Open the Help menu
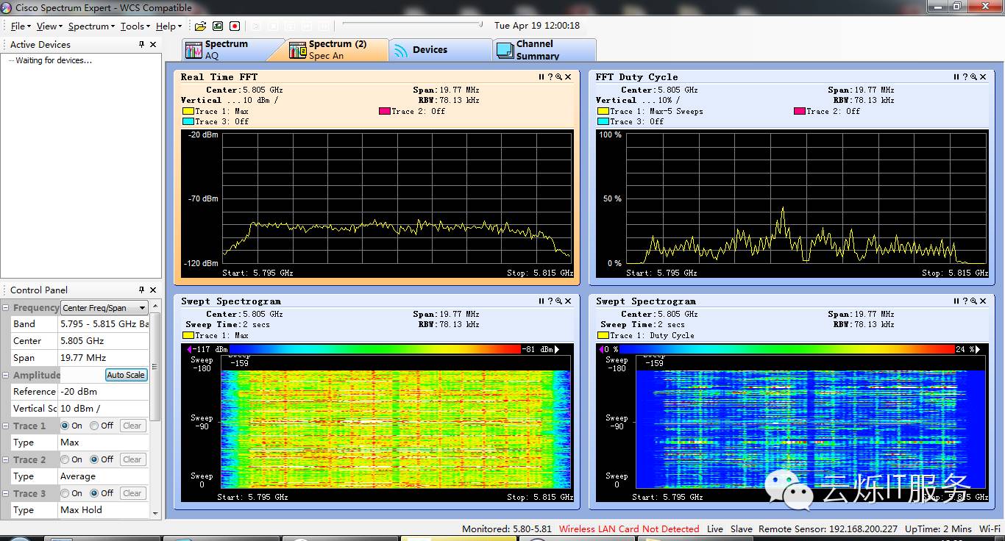 click(168, 26)
